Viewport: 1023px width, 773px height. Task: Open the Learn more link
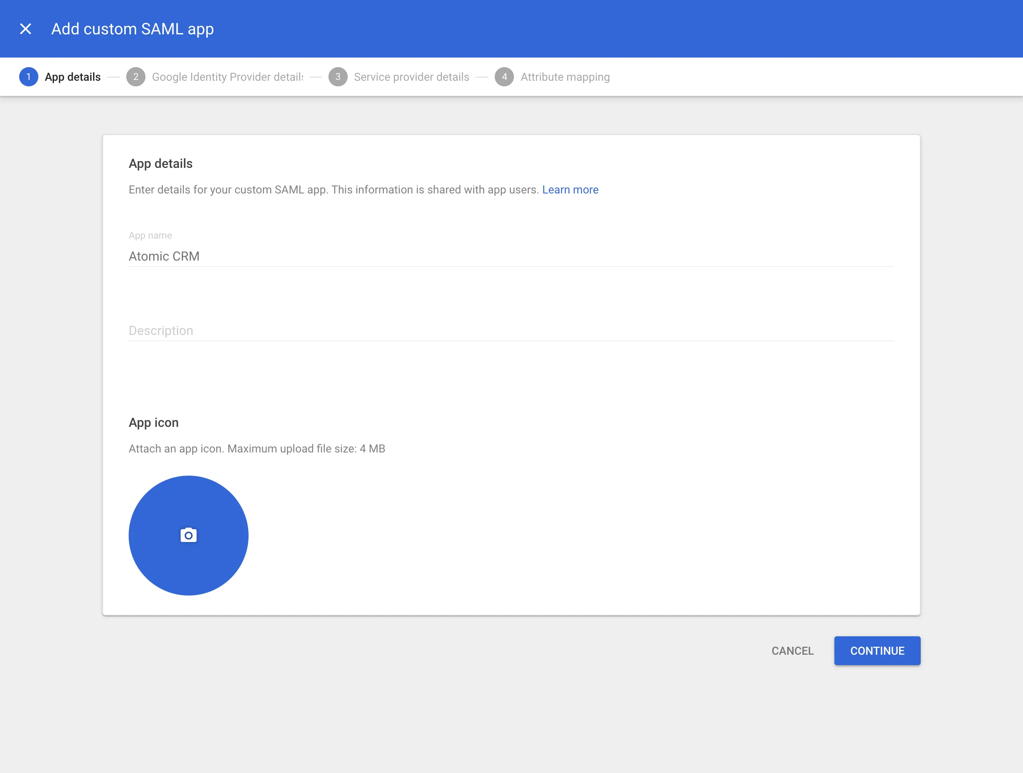point(570,190)
